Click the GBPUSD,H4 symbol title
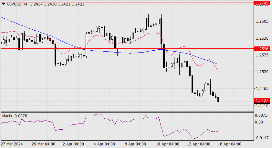The image size is (272, 148). pos(17,4)
